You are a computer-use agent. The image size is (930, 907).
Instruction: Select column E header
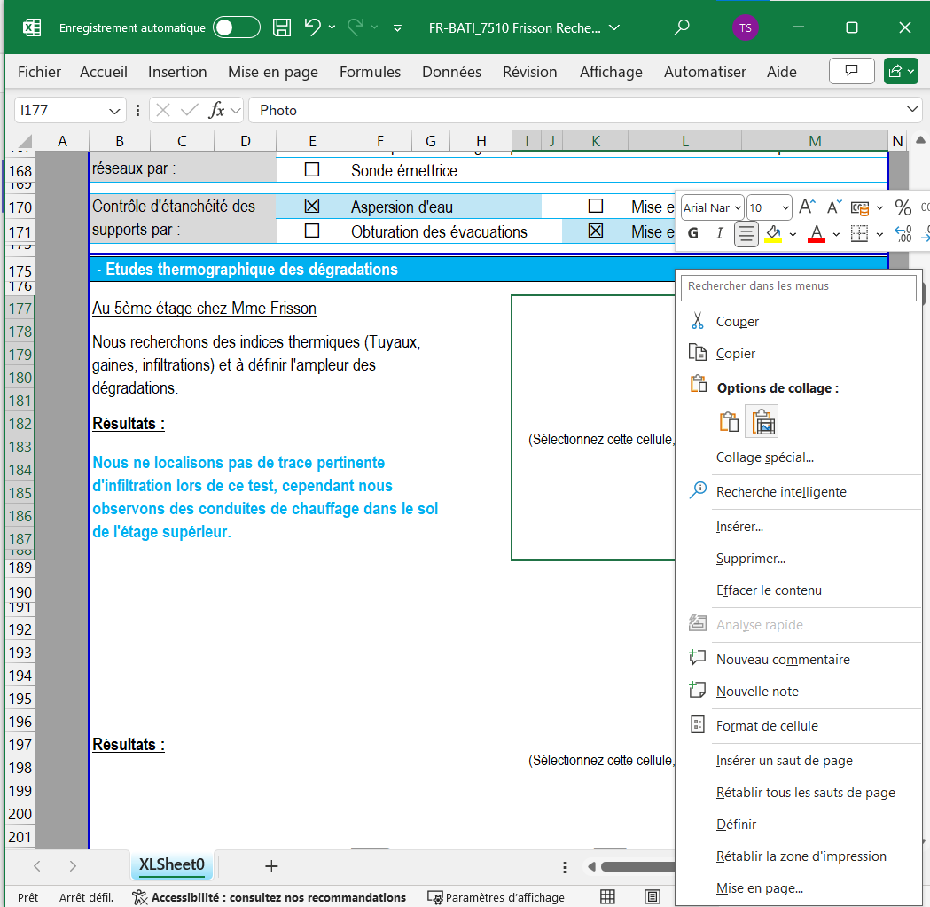pyautogui.click(x=312, y=141)
